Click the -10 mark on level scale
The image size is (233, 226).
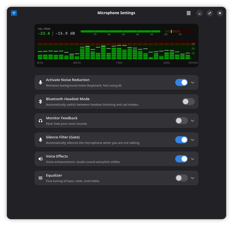coord(180,34)
